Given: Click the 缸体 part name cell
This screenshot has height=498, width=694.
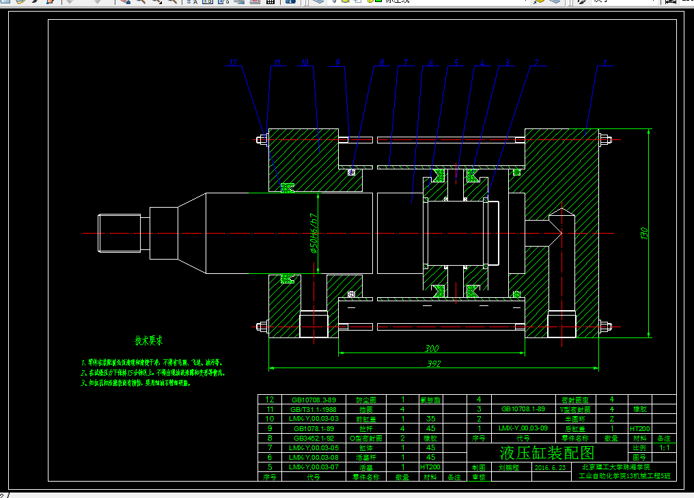Looking at the screenshot, I should tap(366, 448).
